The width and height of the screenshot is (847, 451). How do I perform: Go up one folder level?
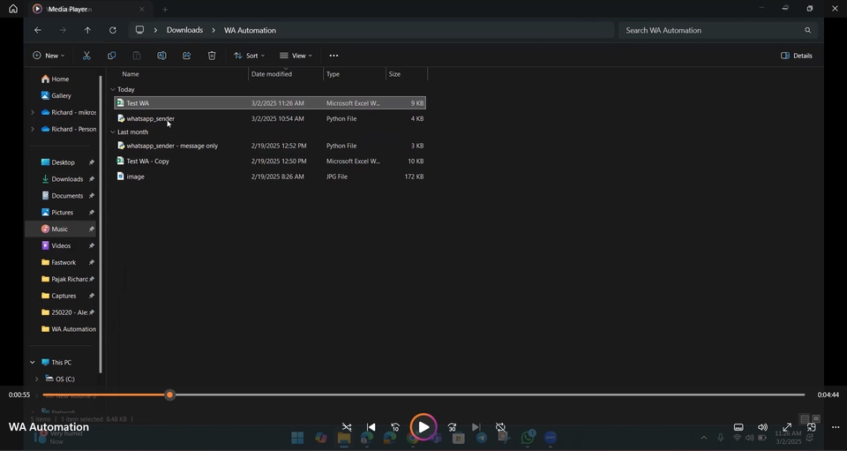(87, 30)
